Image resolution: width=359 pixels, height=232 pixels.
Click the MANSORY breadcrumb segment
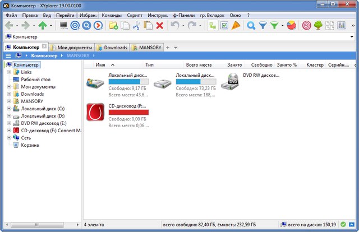(79, 56)
